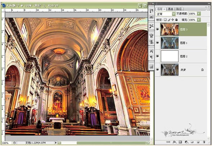Open the Actions panel play icon
Image resolution: width=212 pixels, height=146 pixels.
click(151, 17)
